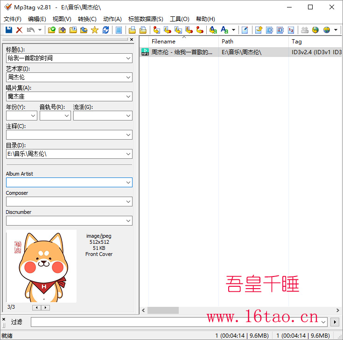Click the Save tag floppy disk icon

point(8,30)
